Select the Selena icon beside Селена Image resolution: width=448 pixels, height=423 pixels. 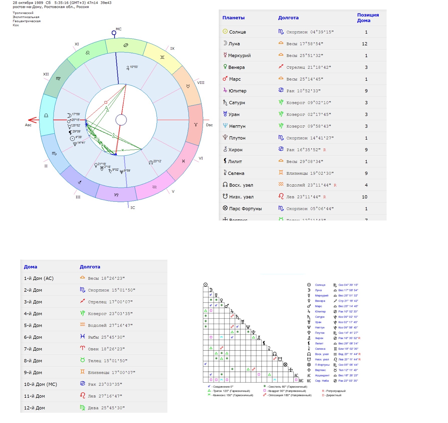pyautogui.click(x=225, y=173)
